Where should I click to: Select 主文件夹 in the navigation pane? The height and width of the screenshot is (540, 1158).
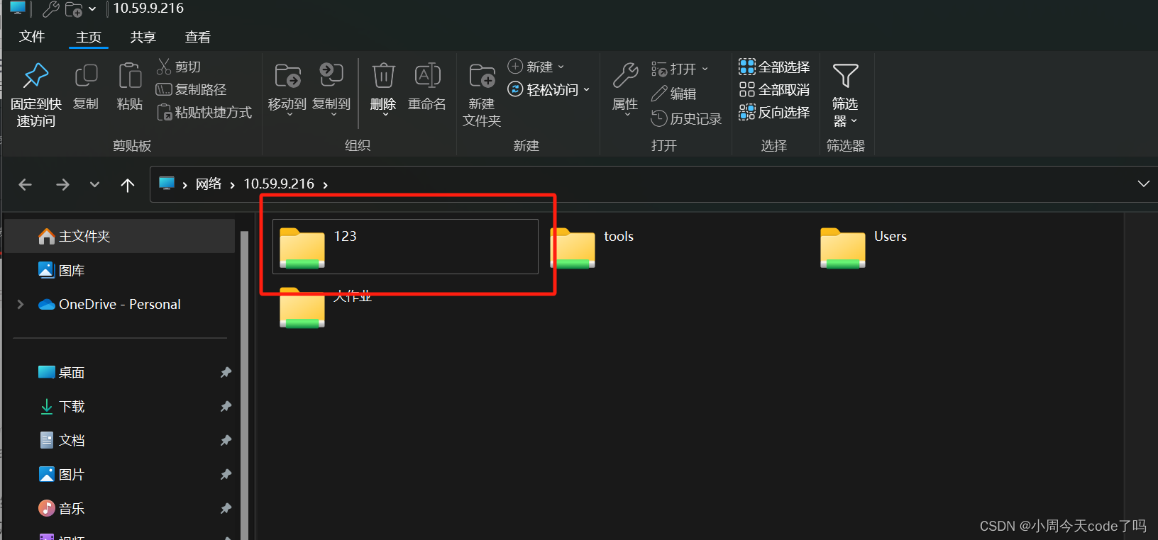pyautogui.click(x=119, y=236)
